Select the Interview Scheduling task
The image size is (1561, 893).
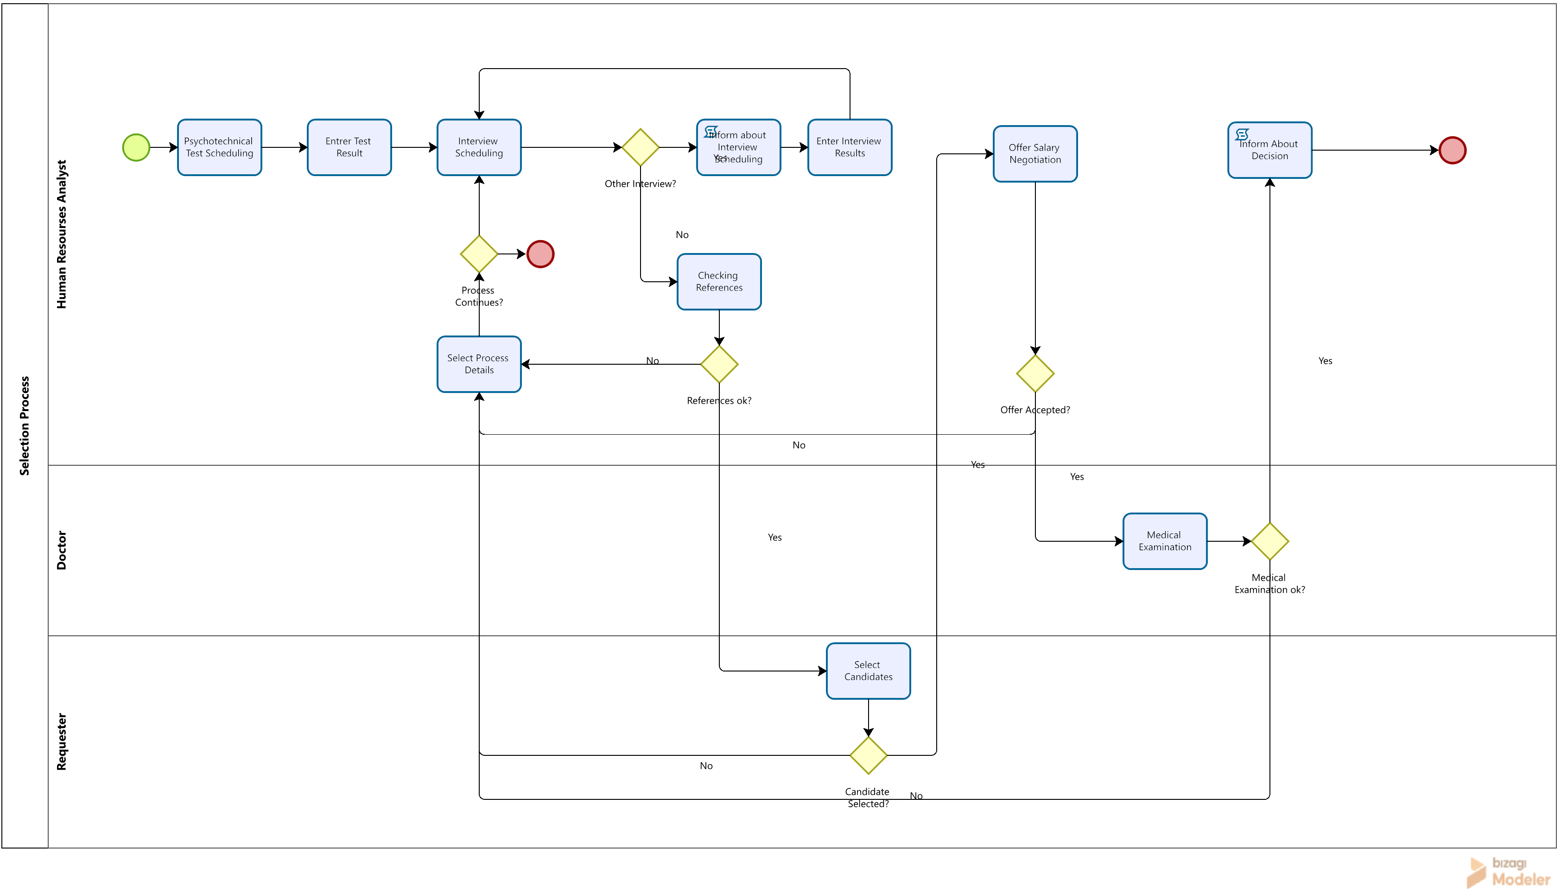(479, 148)
